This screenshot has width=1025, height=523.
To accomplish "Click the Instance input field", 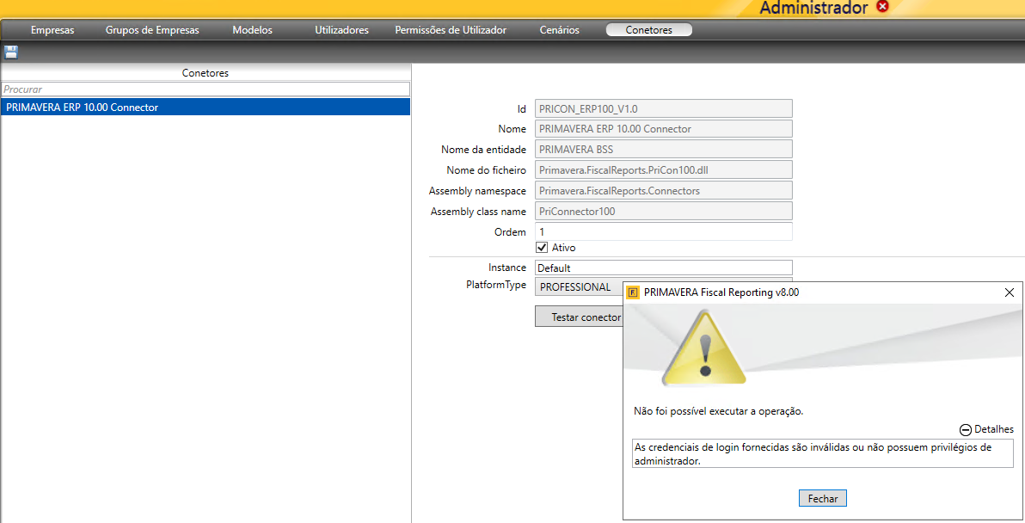I will point(662,268).
